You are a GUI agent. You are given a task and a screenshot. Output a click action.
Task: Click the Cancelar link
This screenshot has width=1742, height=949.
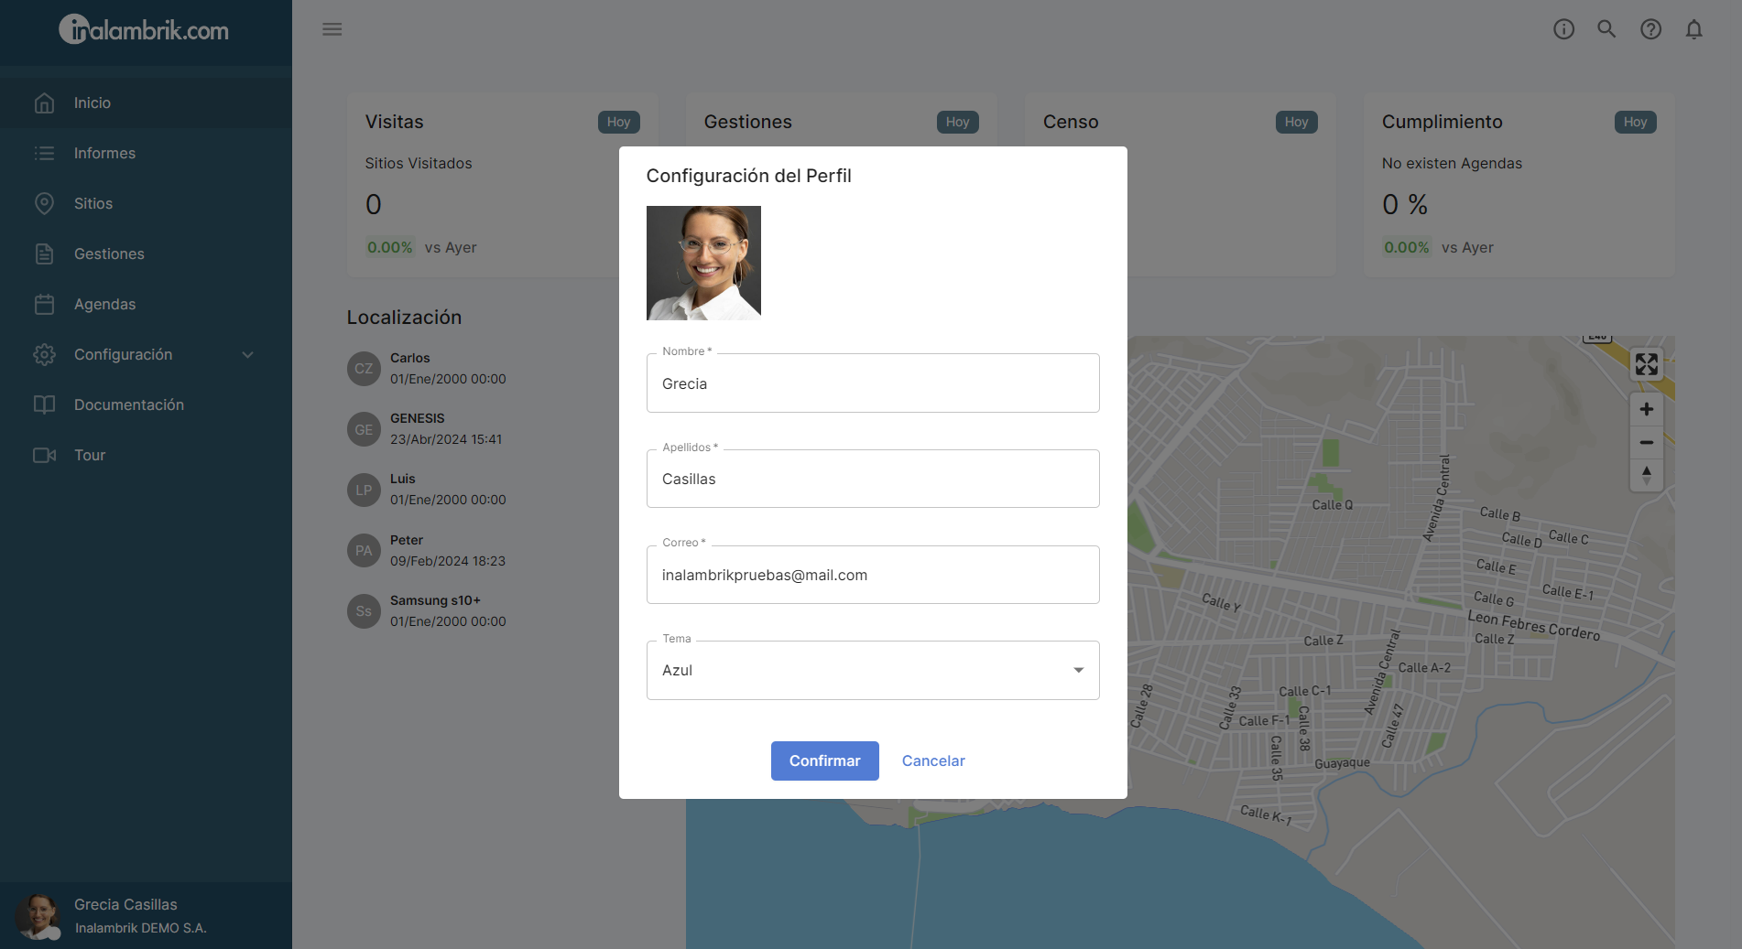pos(933,760)
